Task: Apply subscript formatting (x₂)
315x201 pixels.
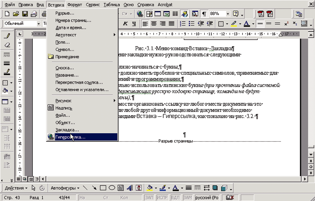Action: (295, 24)
